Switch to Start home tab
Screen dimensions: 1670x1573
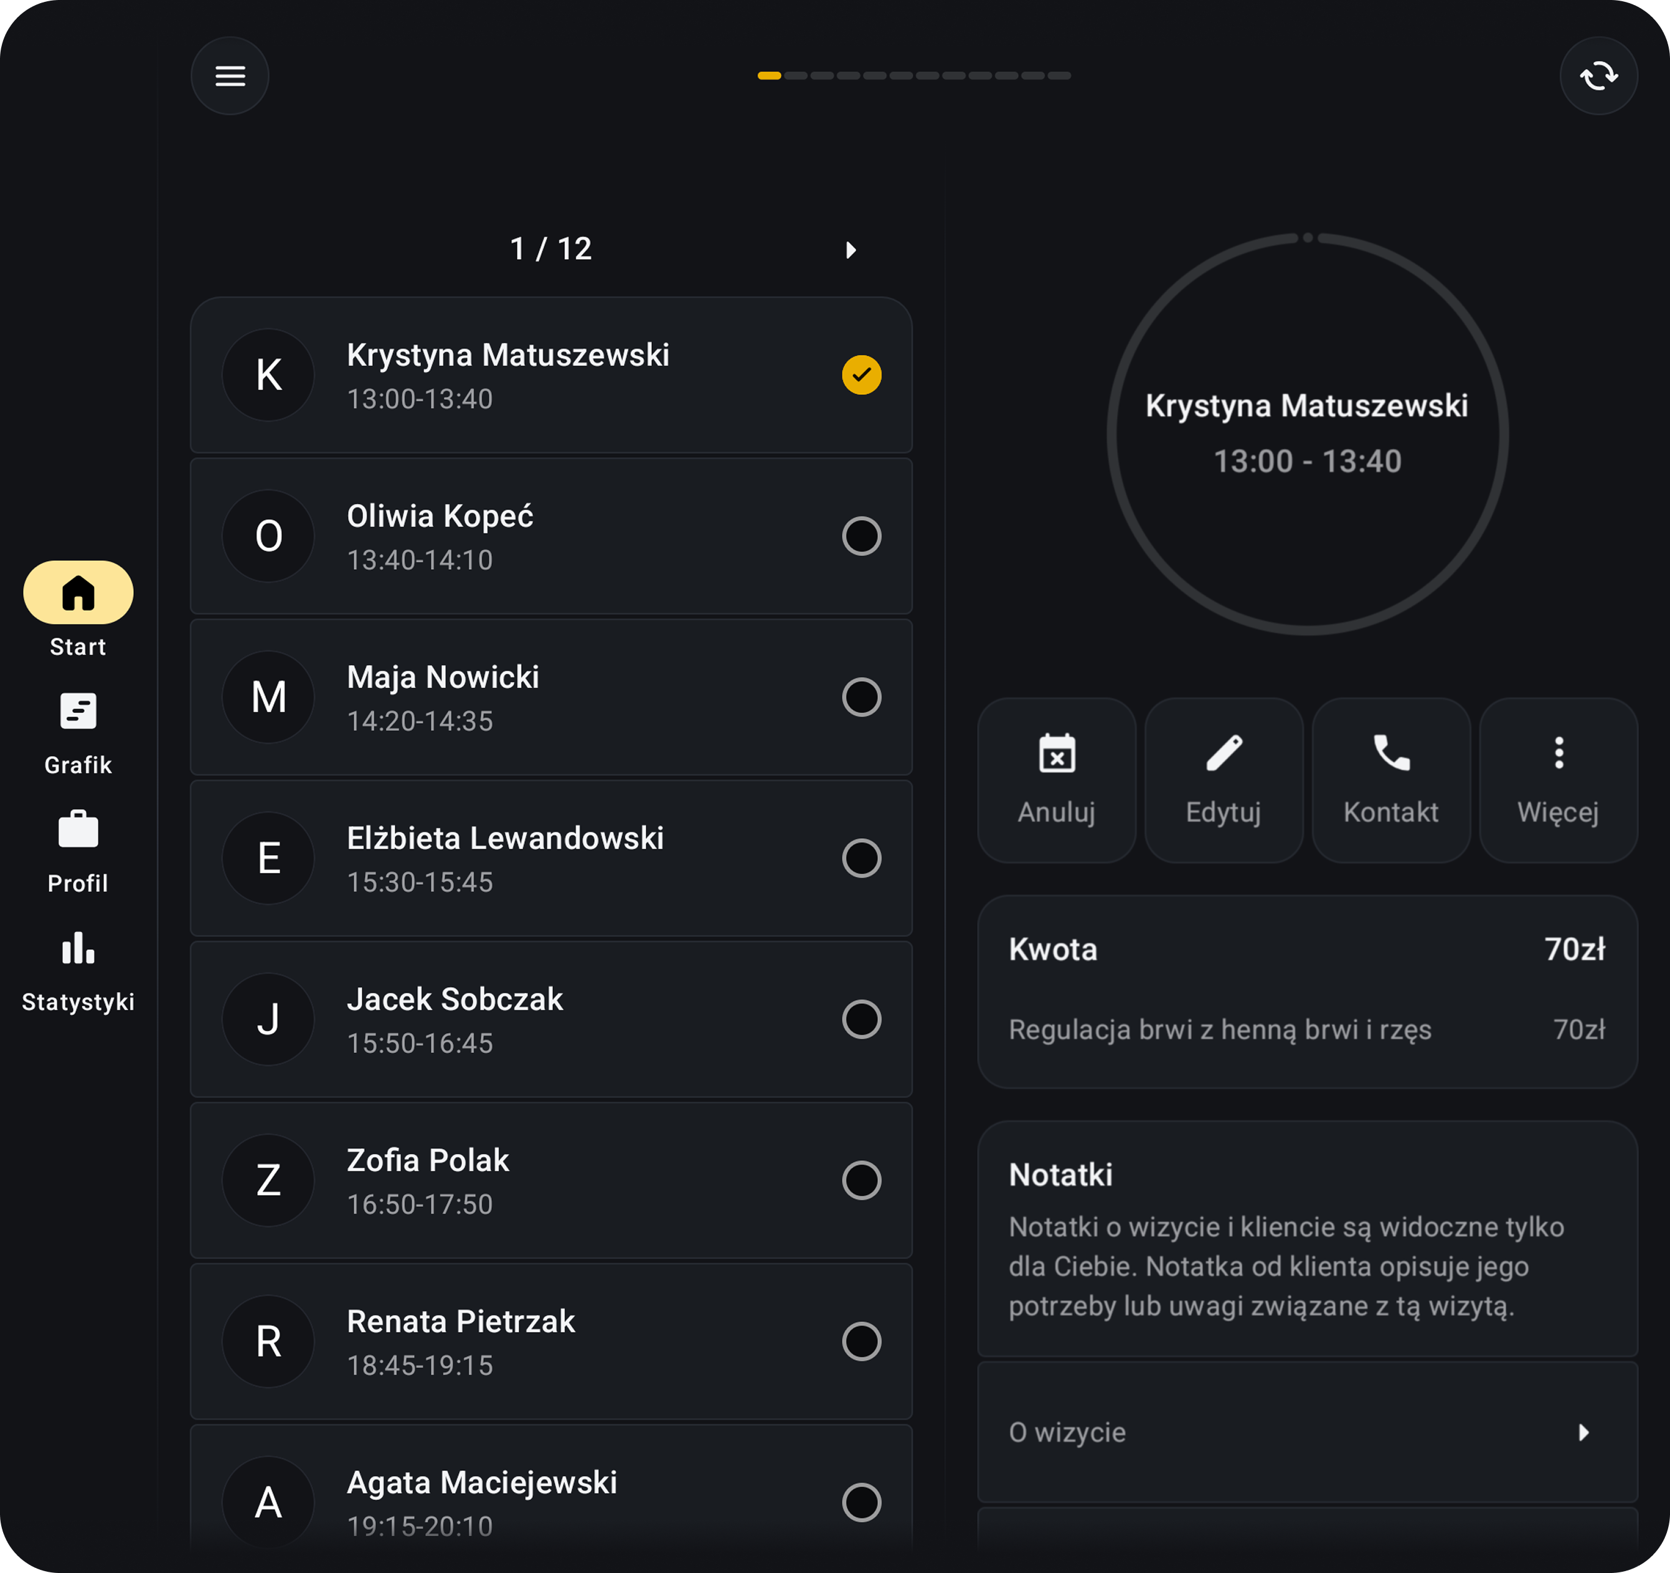(78, 593)
